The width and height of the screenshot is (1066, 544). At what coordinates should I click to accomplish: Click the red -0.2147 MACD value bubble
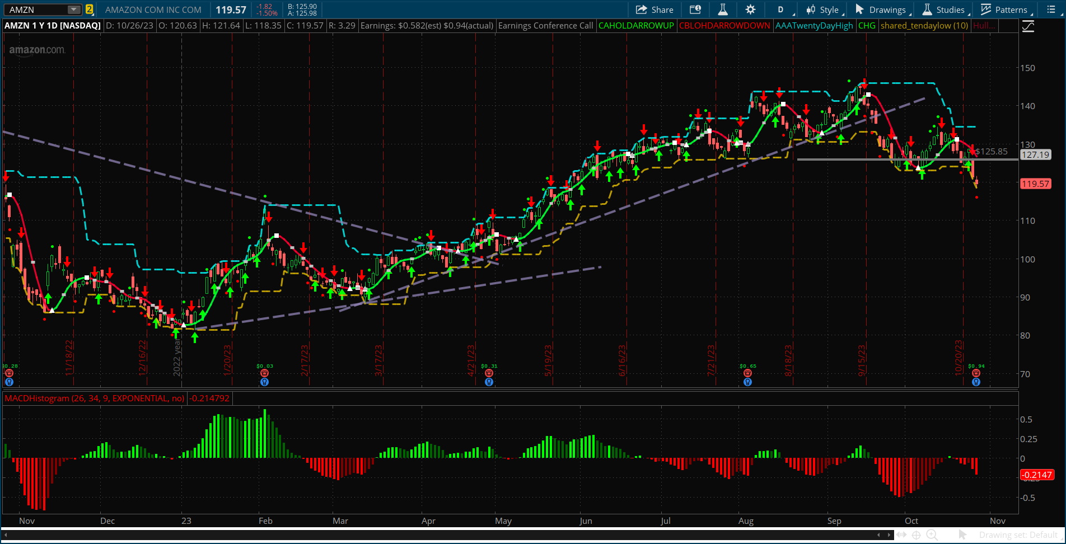tap(1037, 475)
